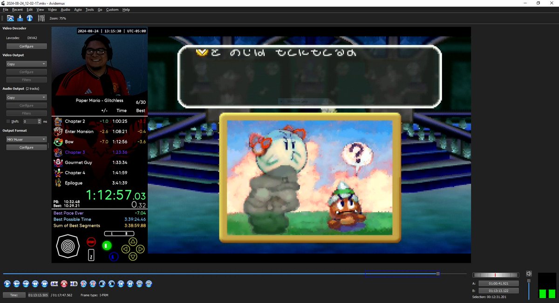Click the audio volume slider handle
This screenshot has height=303, width=559.
pos(529,281)
